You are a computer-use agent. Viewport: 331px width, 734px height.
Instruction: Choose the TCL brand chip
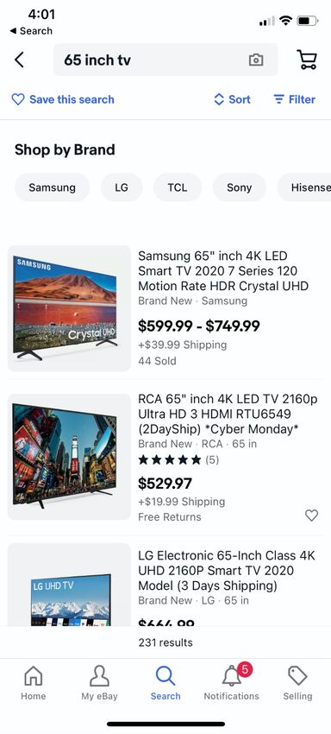click(178, 187)
